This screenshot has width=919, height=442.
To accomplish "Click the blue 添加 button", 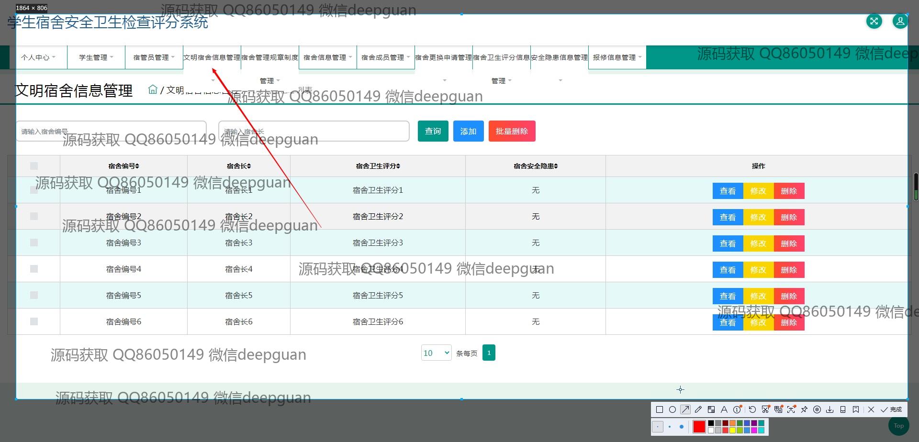I will (x=469, y=131).
